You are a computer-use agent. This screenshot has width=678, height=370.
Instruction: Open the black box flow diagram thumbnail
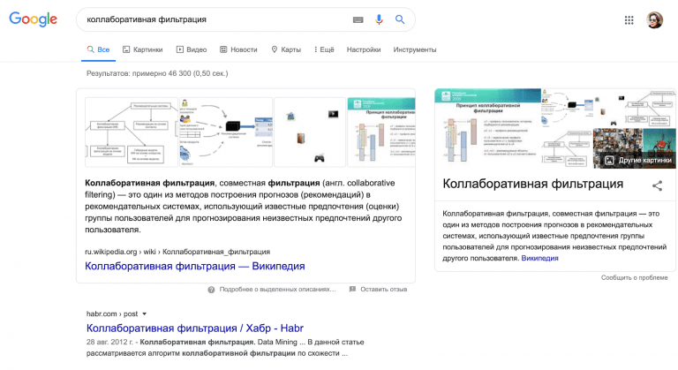coord(226,132)
